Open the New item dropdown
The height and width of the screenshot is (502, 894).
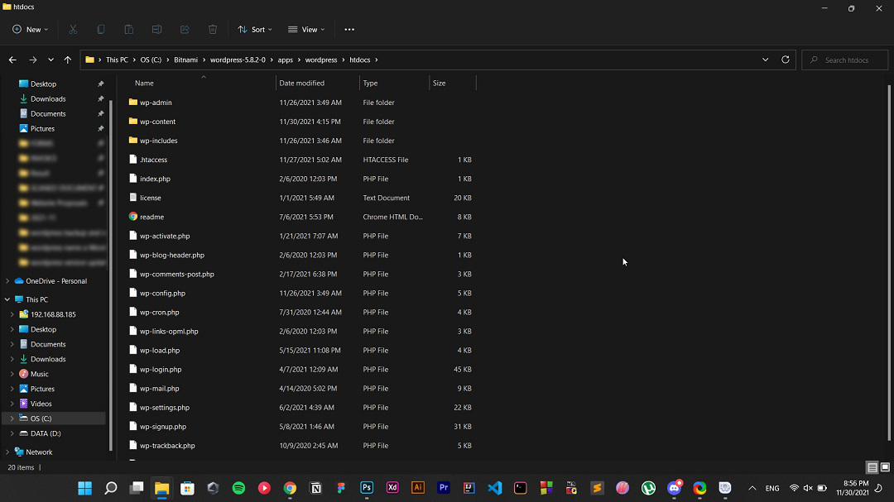tap(31, 30)
